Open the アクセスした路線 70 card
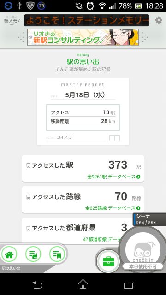166x295 pixels. [x=83, y=200]
